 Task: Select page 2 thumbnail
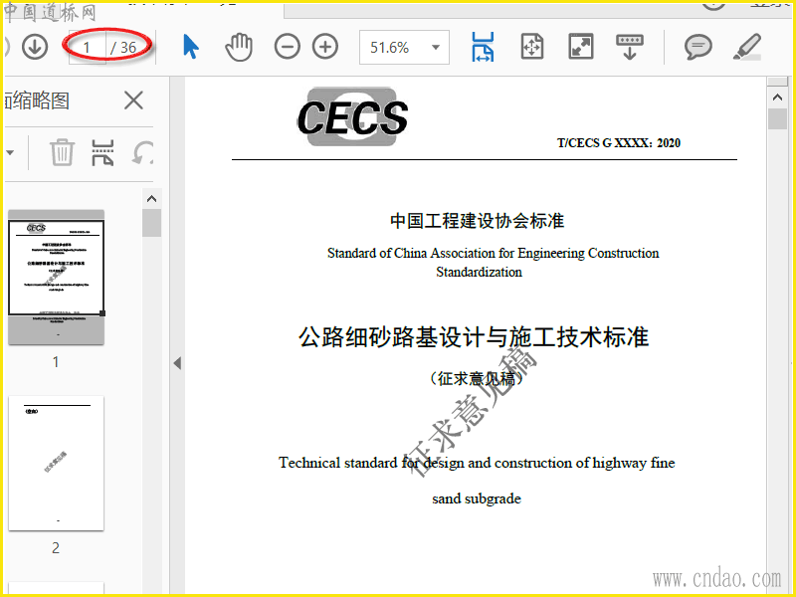(57, 463)
